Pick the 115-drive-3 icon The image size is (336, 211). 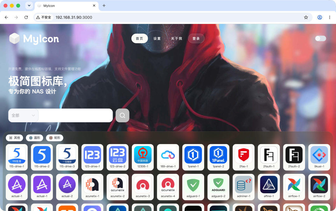click(x=67, y=157)
